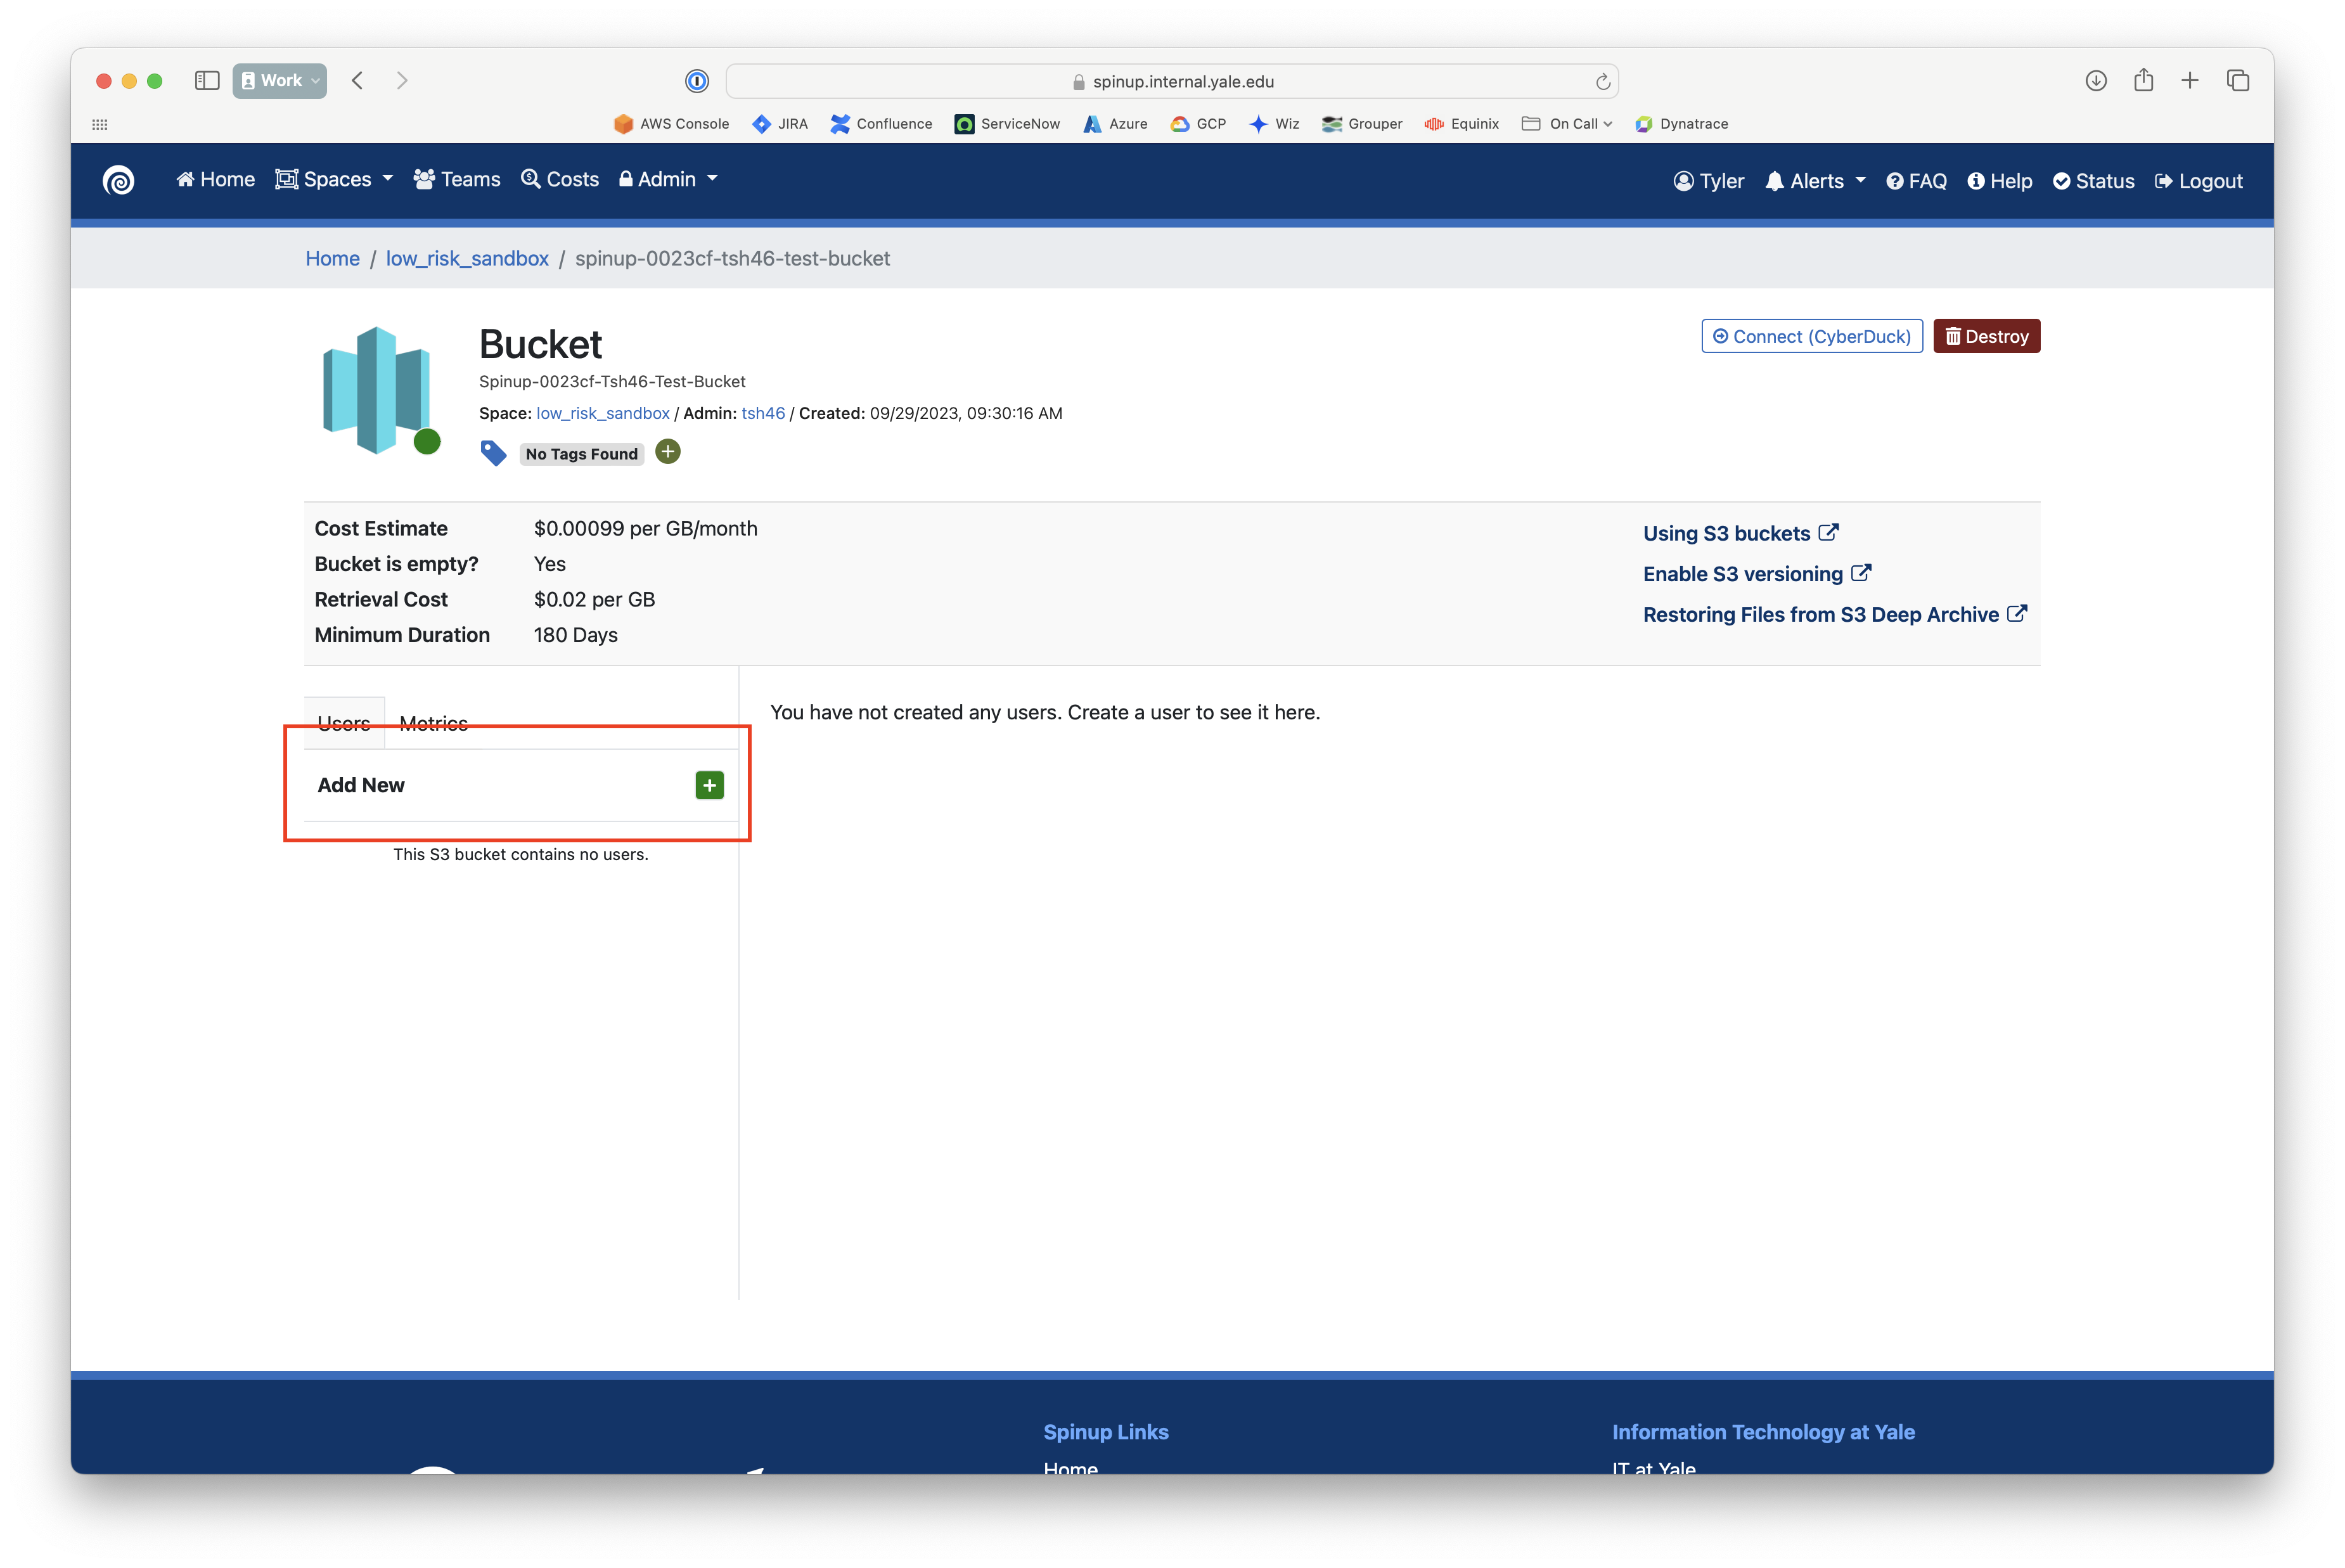Open the ServiceNow bookmark
This screenshot has width=2345, height=1568.
[x=1007, y=124]
